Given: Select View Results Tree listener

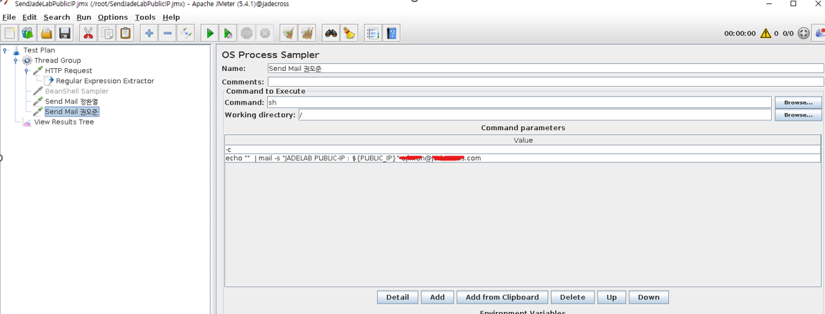Looking at the screenshot, I should tap(64, 122).
